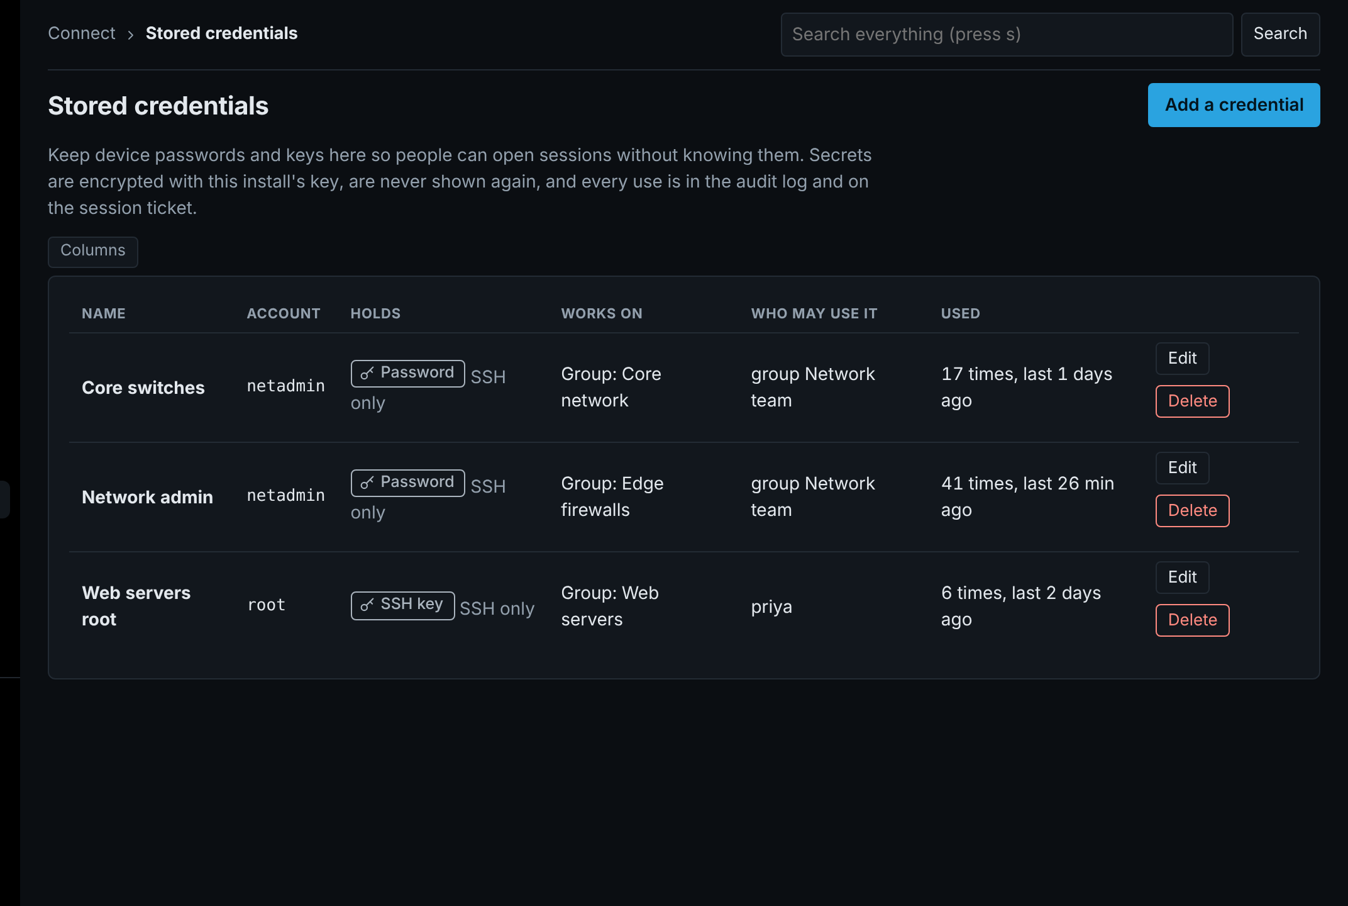Image resolution: width=1348 pixels, height=906 pixels.
Task: Click the key icon in Core switches Password badge
Action: coord(367,374)
